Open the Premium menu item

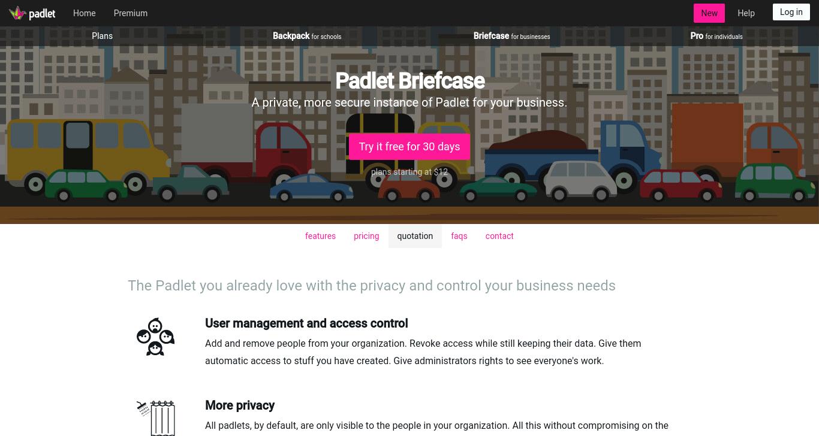(x=131, y=13)
